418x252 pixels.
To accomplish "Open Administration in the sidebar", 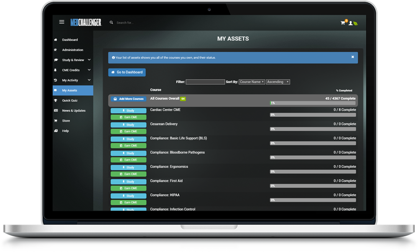I will tap(73, 50).
